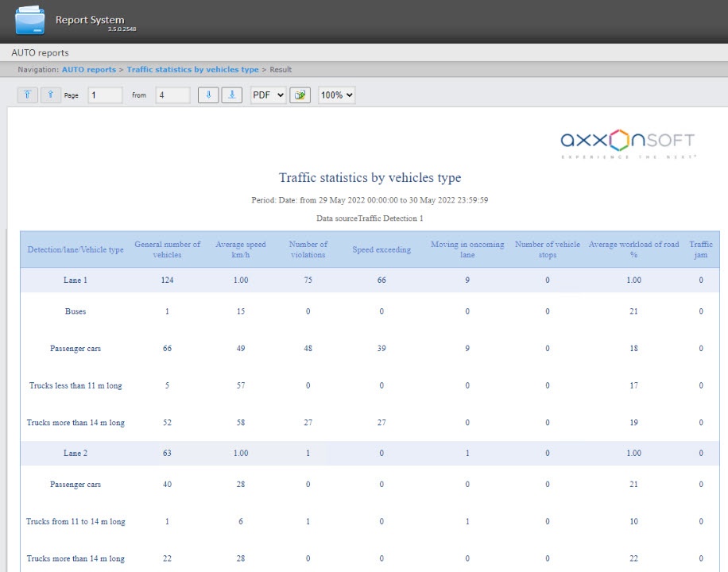728x572 pixels.
Task: Select the AUTO reports section tab
Action: (40, 53)
